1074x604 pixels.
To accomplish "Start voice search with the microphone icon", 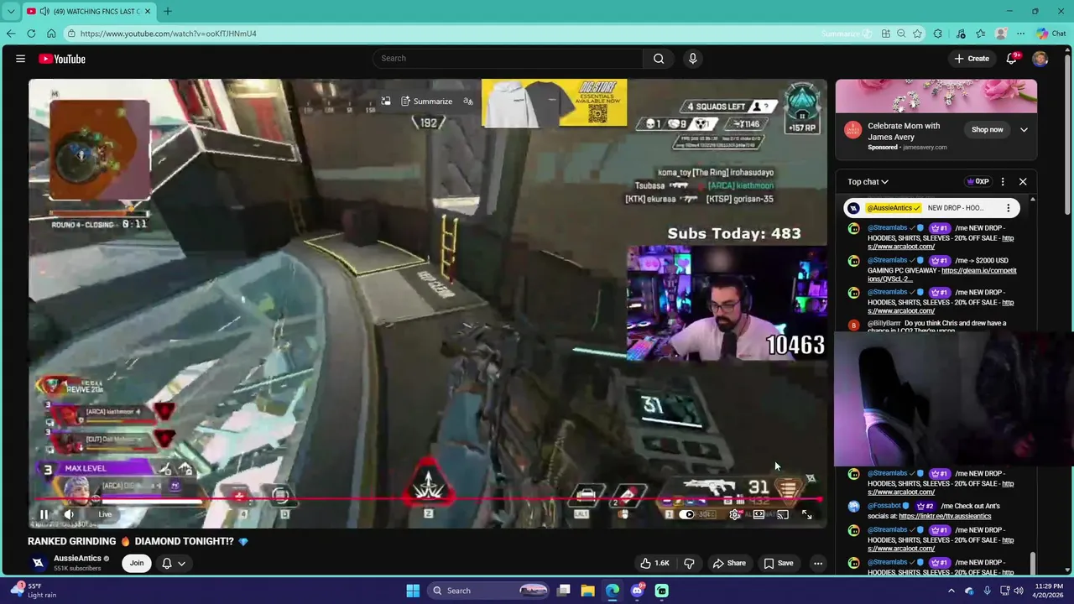I will click(692, 59).
